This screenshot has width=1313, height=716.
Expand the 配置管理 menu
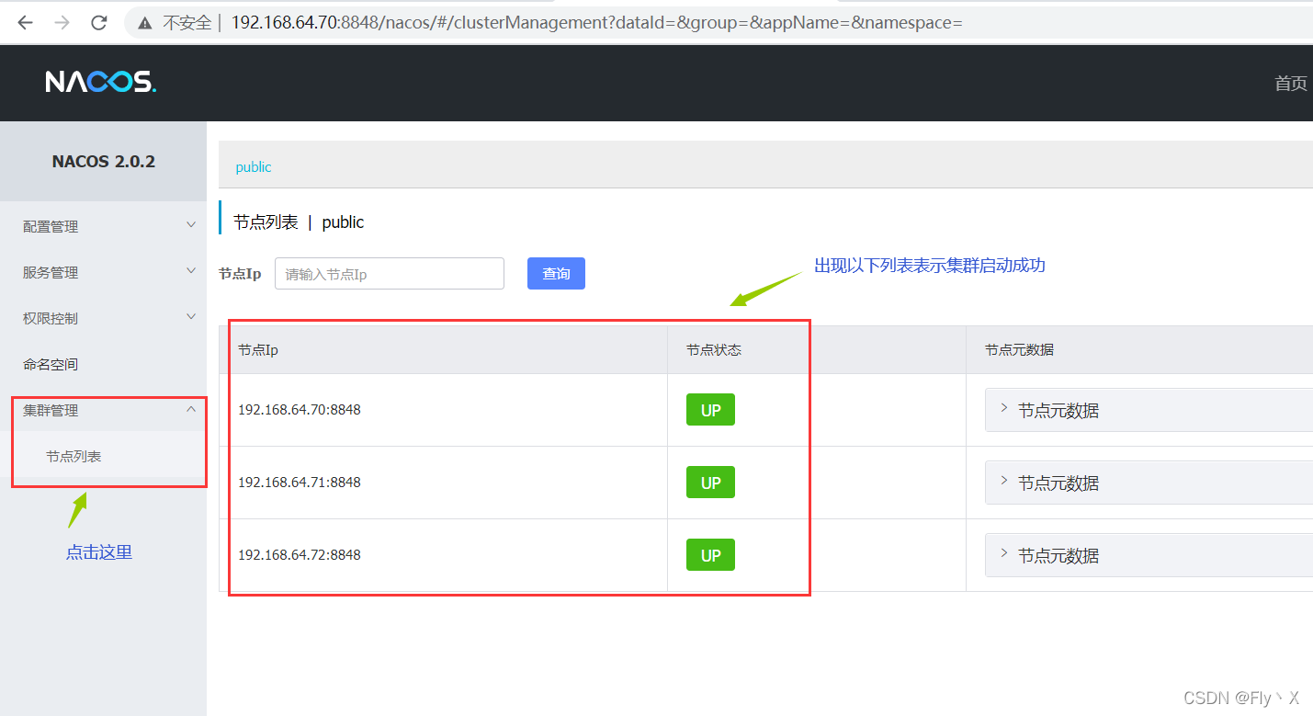tap(103, 226)
